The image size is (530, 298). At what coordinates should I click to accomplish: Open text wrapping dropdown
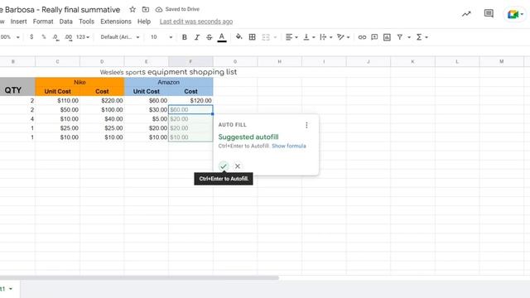click(x=326, y=37)
